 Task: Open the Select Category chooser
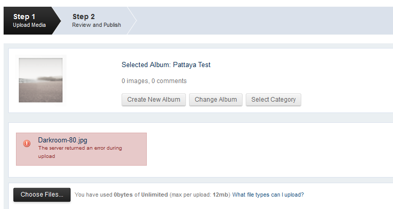point(274,100)
